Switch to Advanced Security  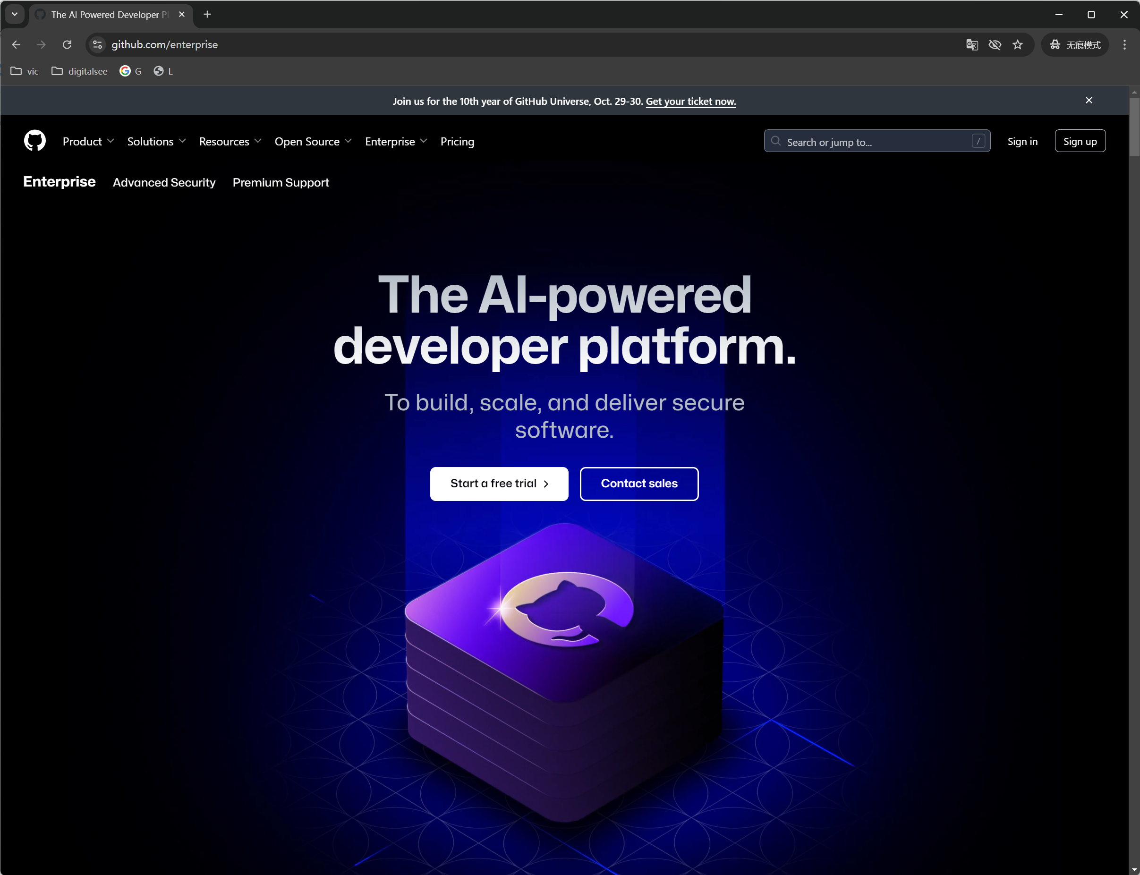coord(164,182)
